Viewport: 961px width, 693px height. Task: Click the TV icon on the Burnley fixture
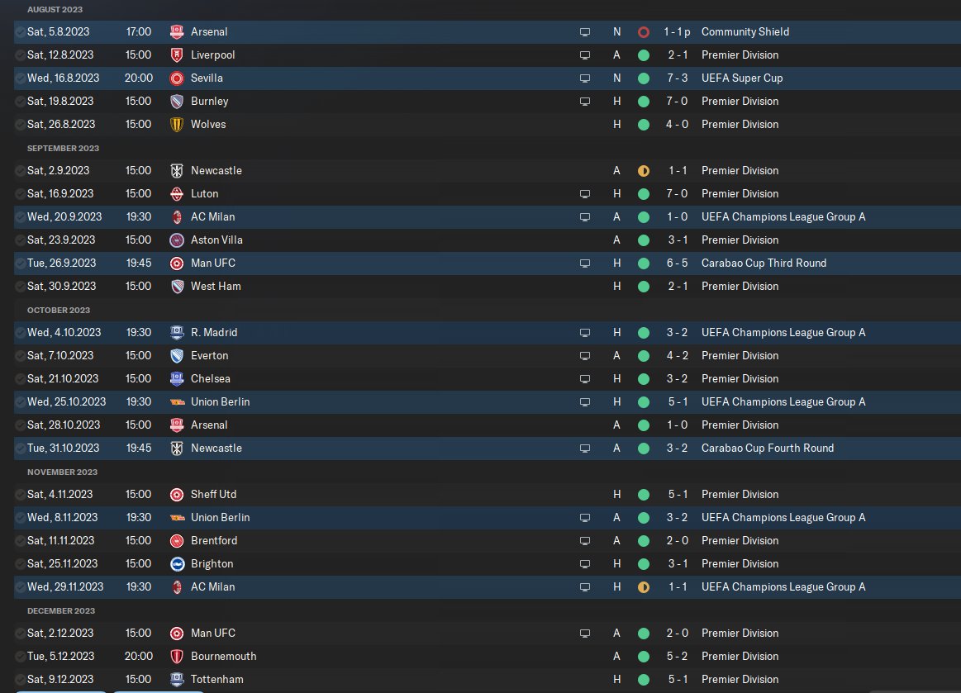pos(585,102)
